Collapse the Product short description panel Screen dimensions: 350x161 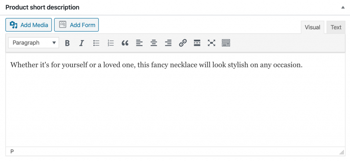[343, 8]
